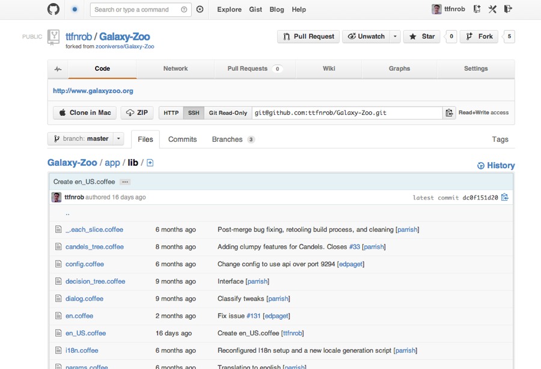This screenshot has width=541, height=369.
Task: Copy the clone URL to clipboard
Action: point(449,113)
